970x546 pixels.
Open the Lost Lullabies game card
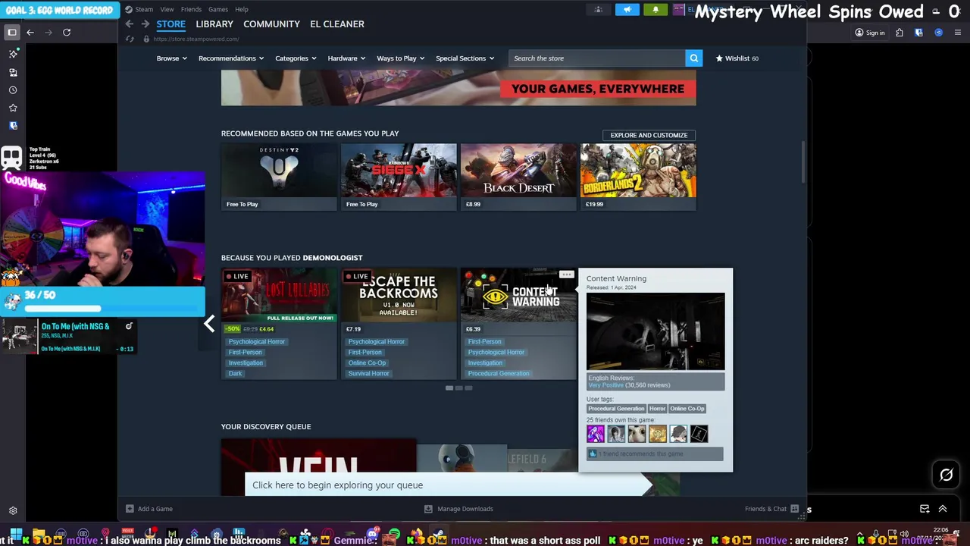[279, 323]
